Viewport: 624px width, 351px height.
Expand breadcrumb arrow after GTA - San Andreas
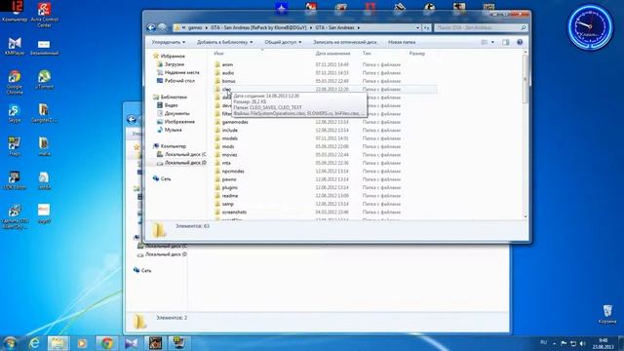tap(358, 28)
